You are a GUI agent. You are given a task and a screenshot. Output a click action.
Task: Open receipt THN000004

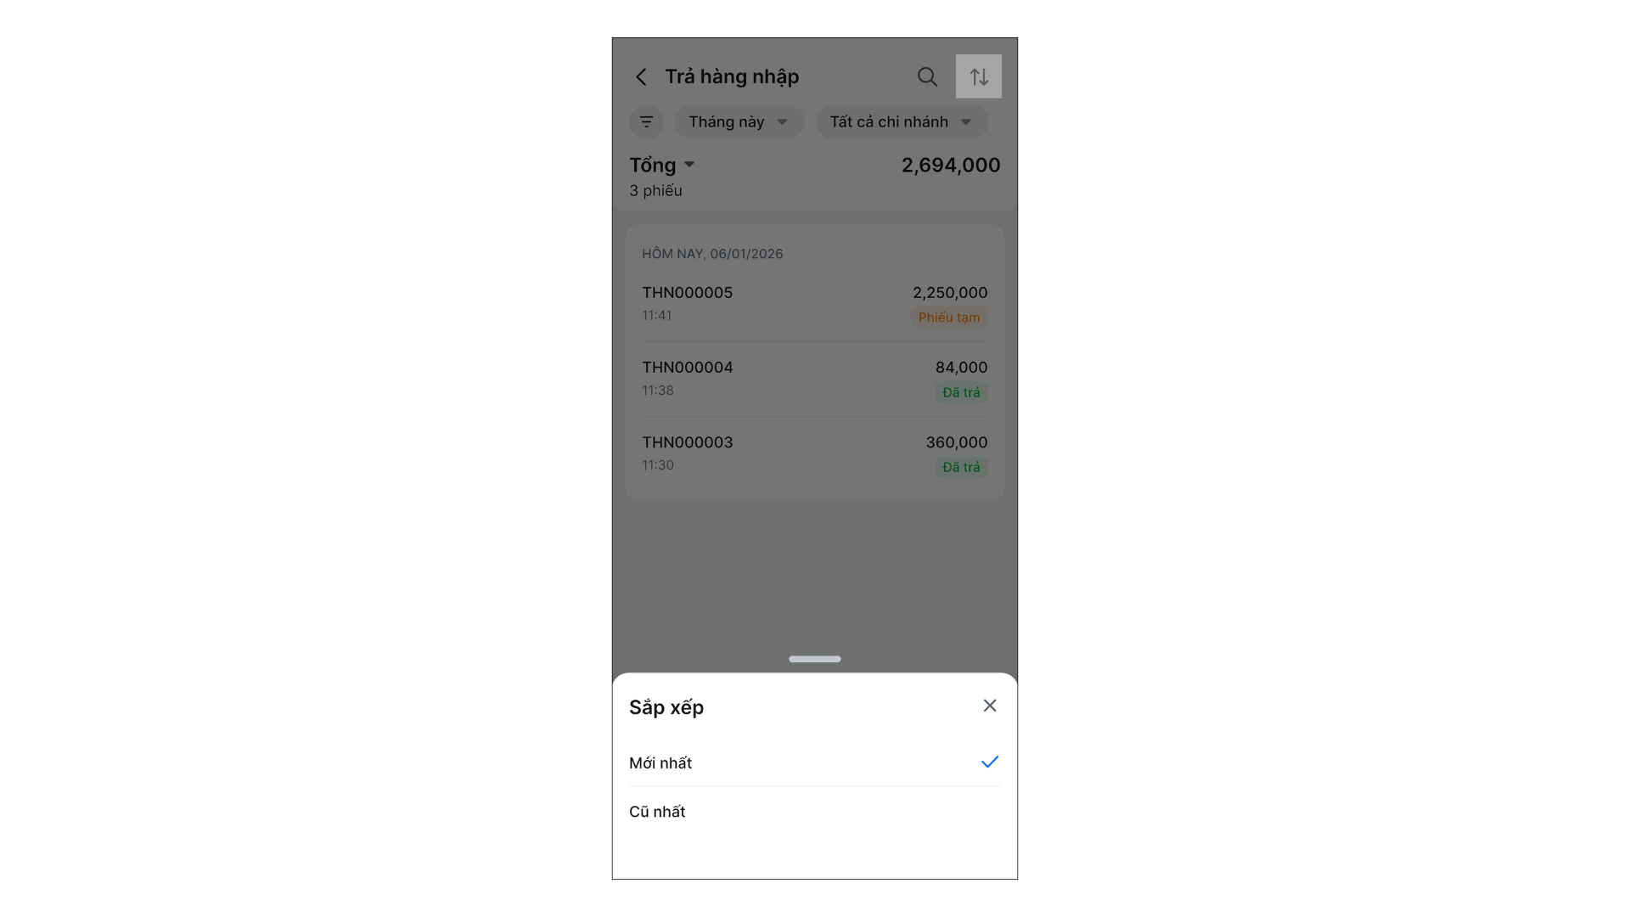click(x=814, y=379)
